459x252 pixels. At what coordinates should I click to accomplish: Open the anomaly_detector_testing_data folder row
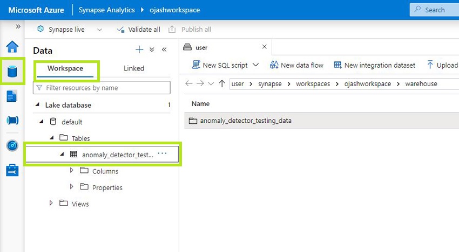[x=246, y=121]
